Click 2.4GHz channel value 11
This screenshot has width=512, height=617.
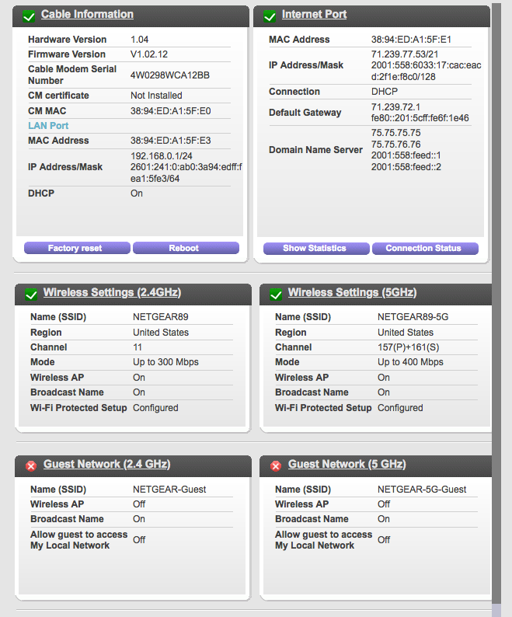point(138,347)
